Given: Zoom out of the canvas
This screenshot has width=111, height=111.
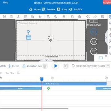Looking at the screenshot, I should (55, 17).
